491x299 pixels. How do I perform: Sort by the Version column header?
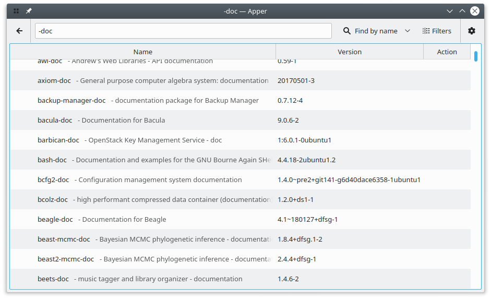coord(349,52)
